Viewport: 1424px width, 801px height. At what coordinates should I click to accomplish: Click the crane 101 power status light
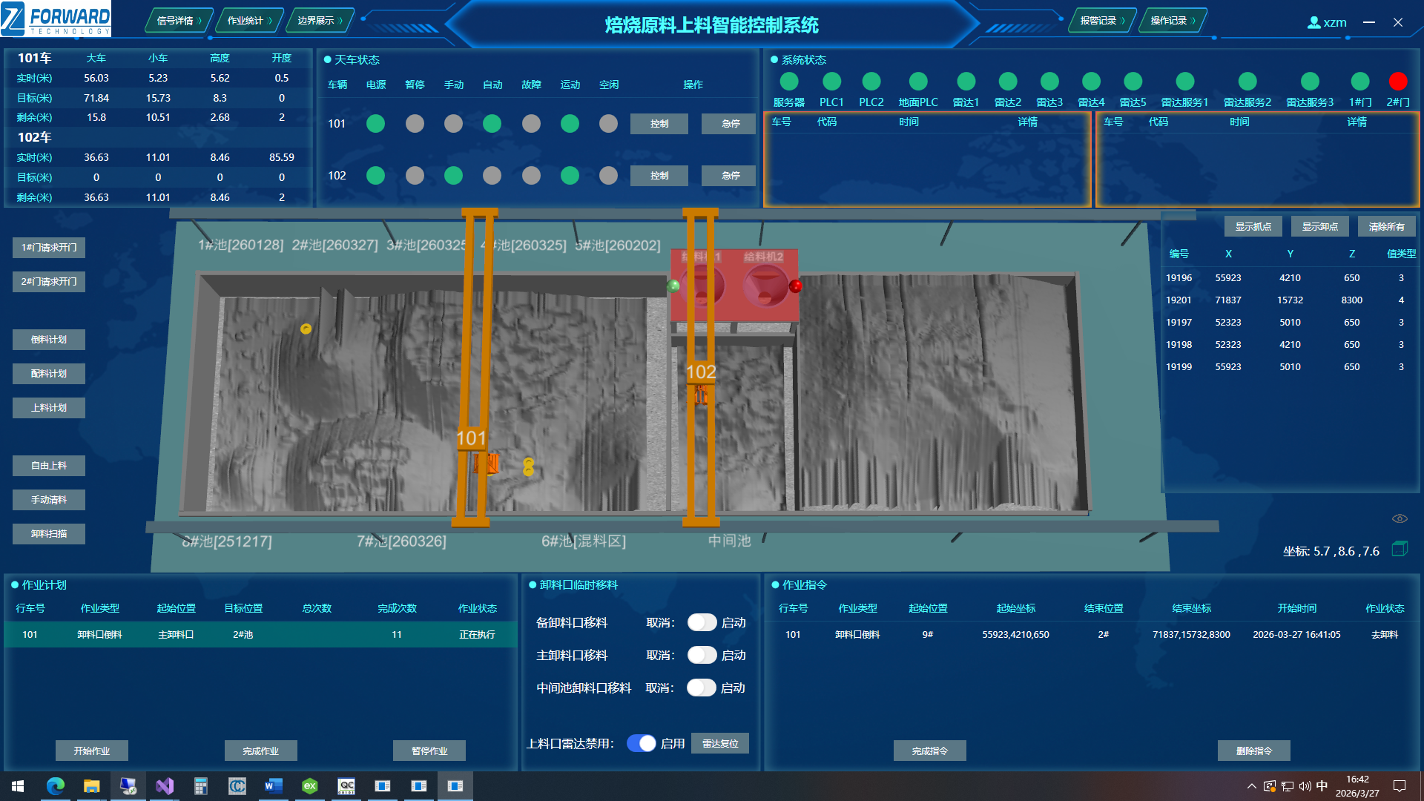pos(376,124)
